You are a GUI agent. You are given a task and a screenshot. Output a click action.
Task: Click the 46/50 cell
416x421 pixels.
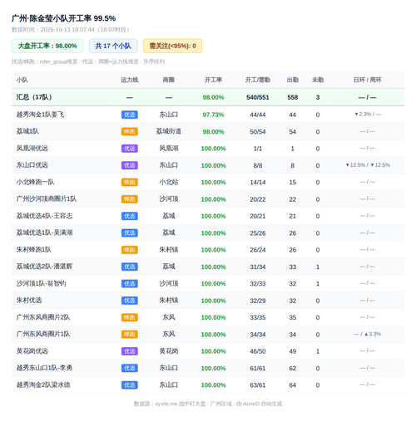click(x=258, y=351)
